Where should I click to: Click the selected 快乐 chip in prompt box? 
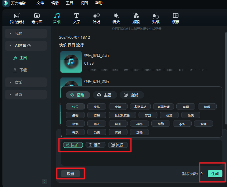[73, 145]
